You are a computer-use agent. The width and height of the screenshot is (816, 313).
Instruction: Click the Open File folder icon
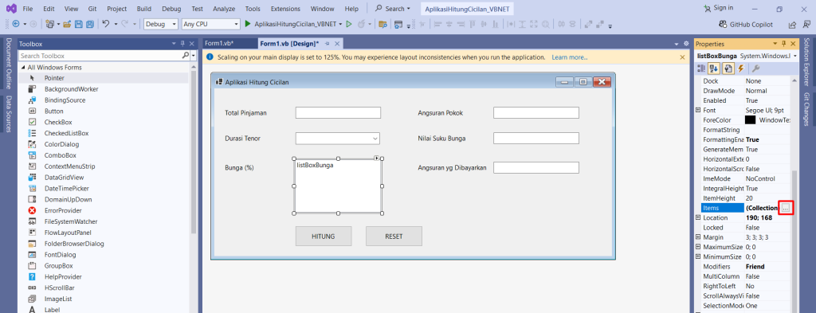[x=67, y=24]
